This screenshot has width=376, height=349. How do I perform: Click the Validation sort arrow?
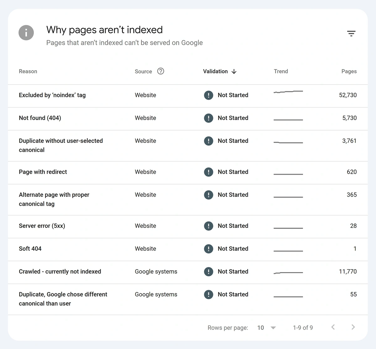click(x=234, y=71)
